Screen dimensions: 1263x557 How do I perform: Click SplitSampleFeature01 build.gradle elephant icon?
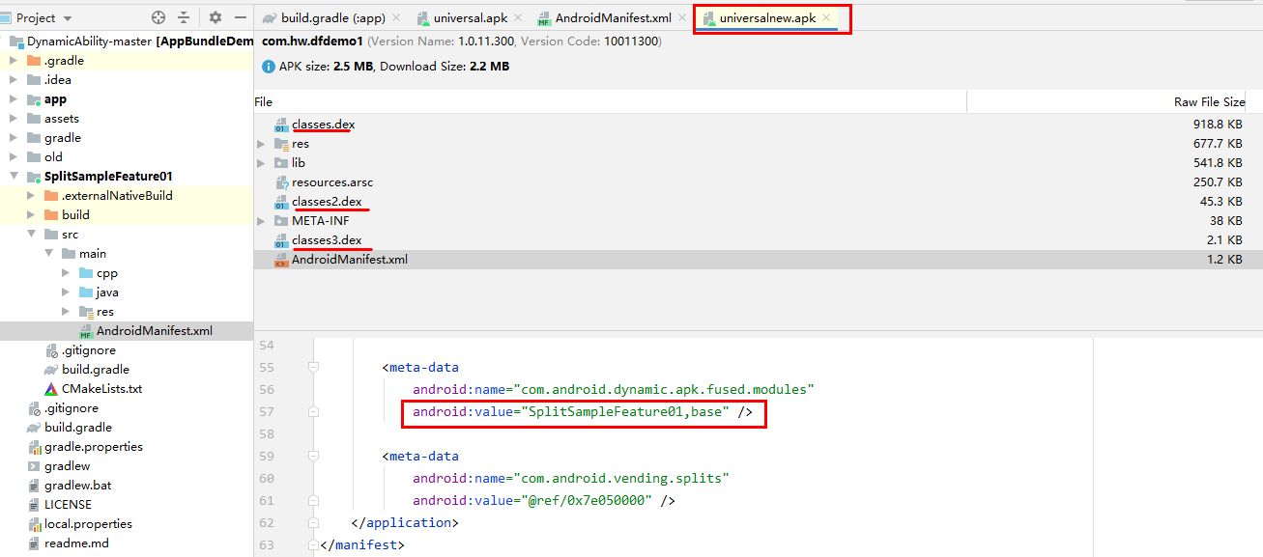[x=52, y=369]
